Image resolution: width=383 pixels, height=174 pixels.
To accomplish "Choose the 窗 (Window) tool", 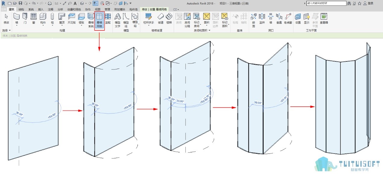I will click(33, 19).
